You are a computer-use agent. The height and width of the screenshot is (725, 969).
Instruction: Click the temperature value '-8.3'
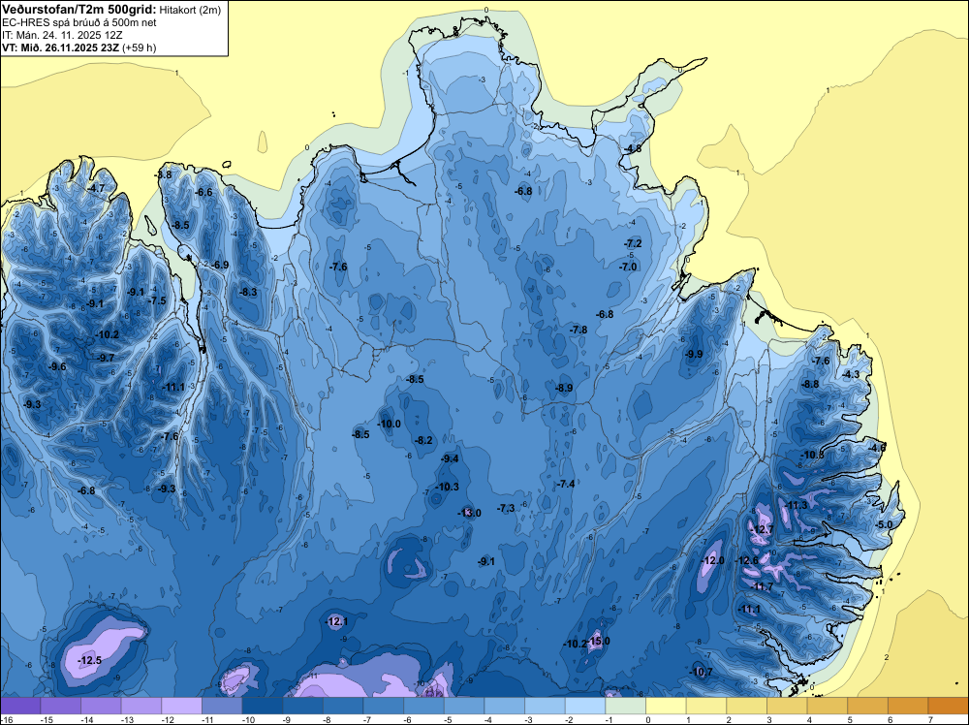pyautogui.click(x=248, y=292)
